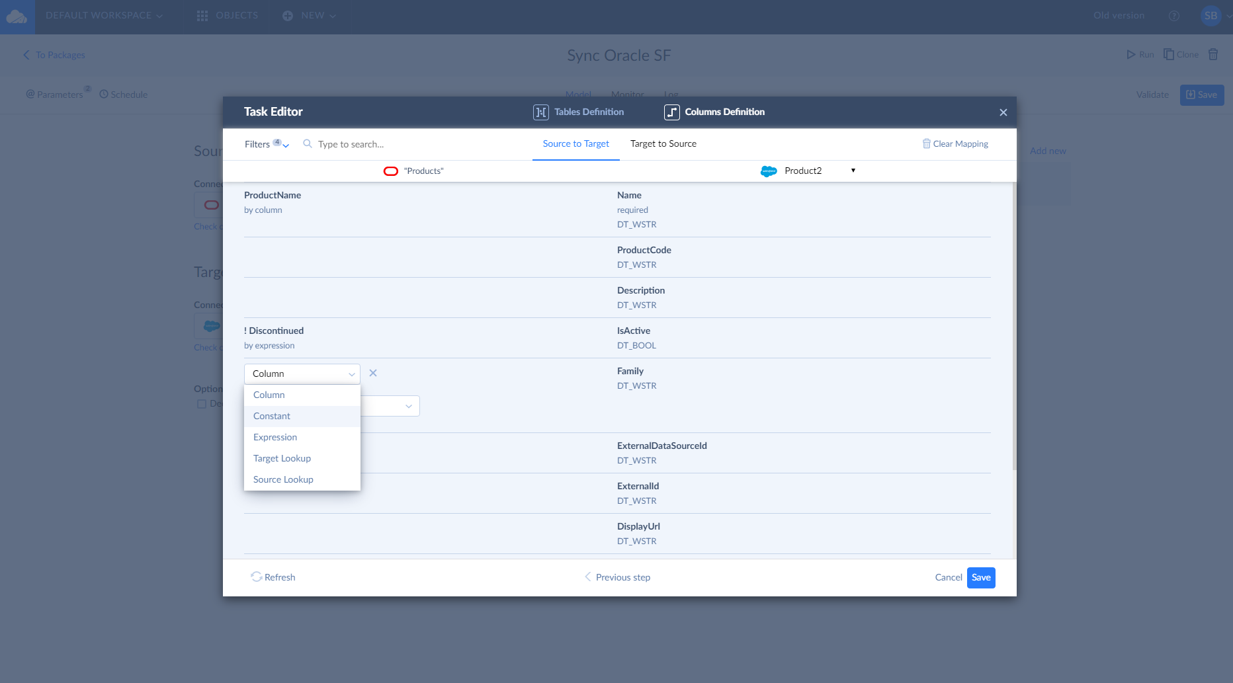1233x683 pixels.
Task: Open the Old version link
Action: (1119, 15)
